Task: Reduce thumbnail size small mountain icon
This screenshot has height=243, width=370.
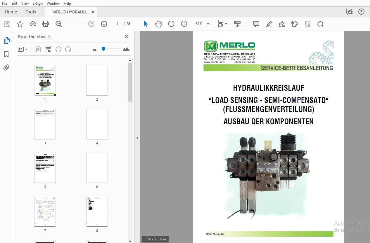Action: 94,50
